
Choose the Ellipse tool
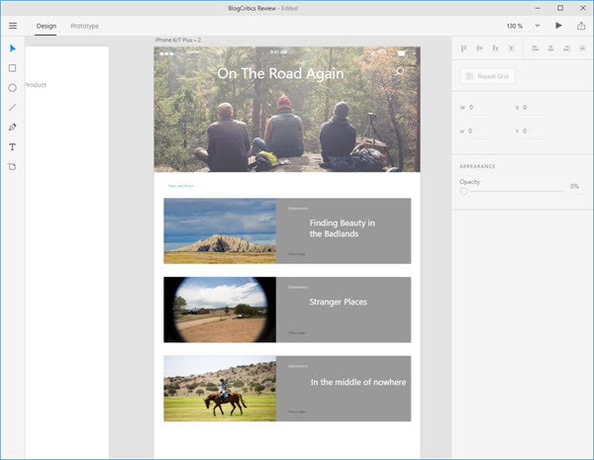point(13,88)
